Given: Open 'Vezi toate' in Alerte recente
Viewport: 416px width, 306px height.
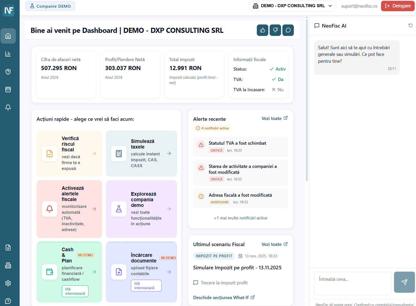Looking at the screenshot, I should point(274,118).
